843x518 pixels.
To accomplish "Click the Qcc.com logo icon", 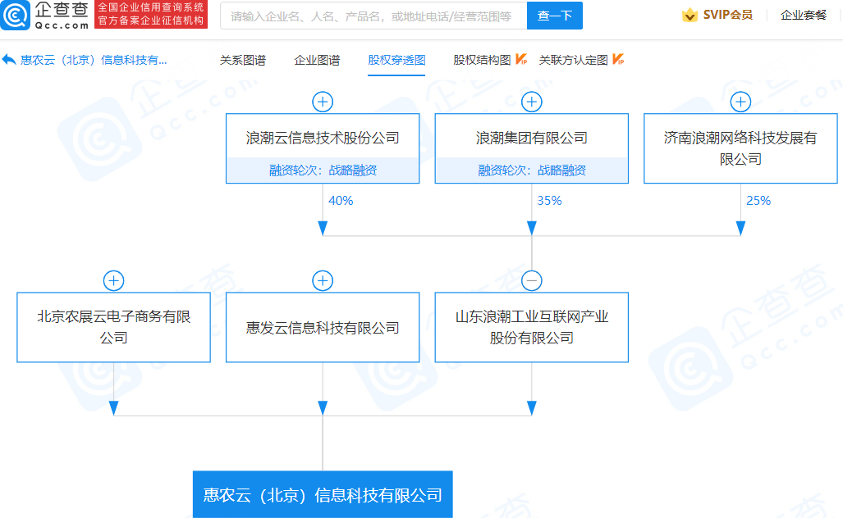I will point(15,15).
